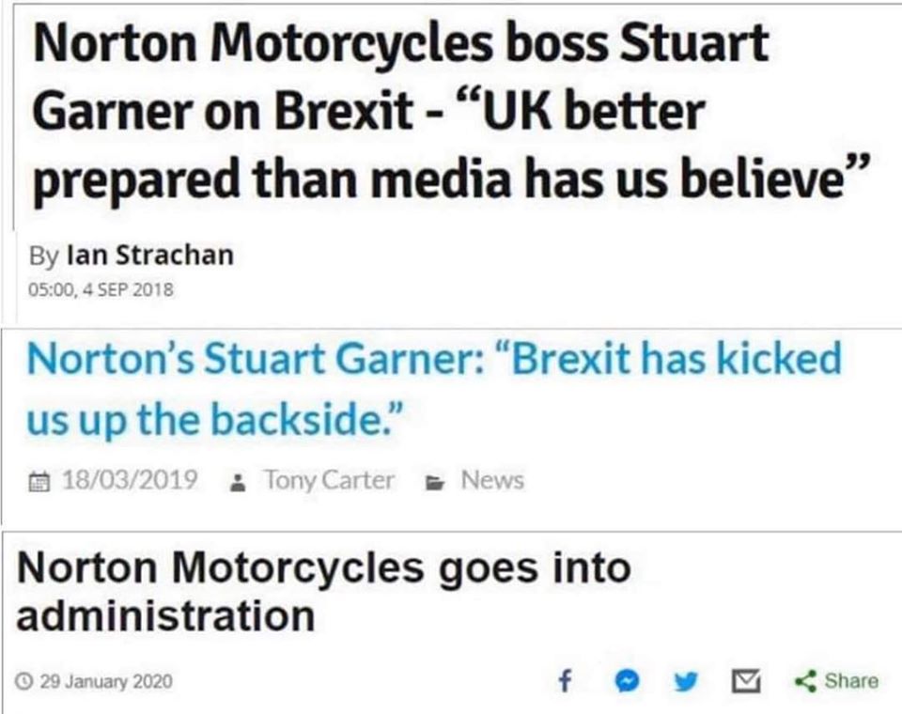Open author Tony Carter's articles
Image resolution: width=902 pixels, height=714 pixels.
(x=329, y=480)
